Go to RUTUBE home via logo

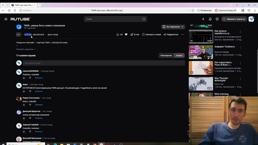coord(21,19)
